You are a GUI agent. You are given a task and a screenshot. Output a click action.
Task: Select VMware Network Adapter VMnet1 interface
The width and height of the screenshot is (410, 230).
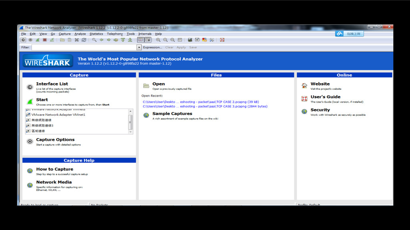pyautogui.click(x=58, y=115)
